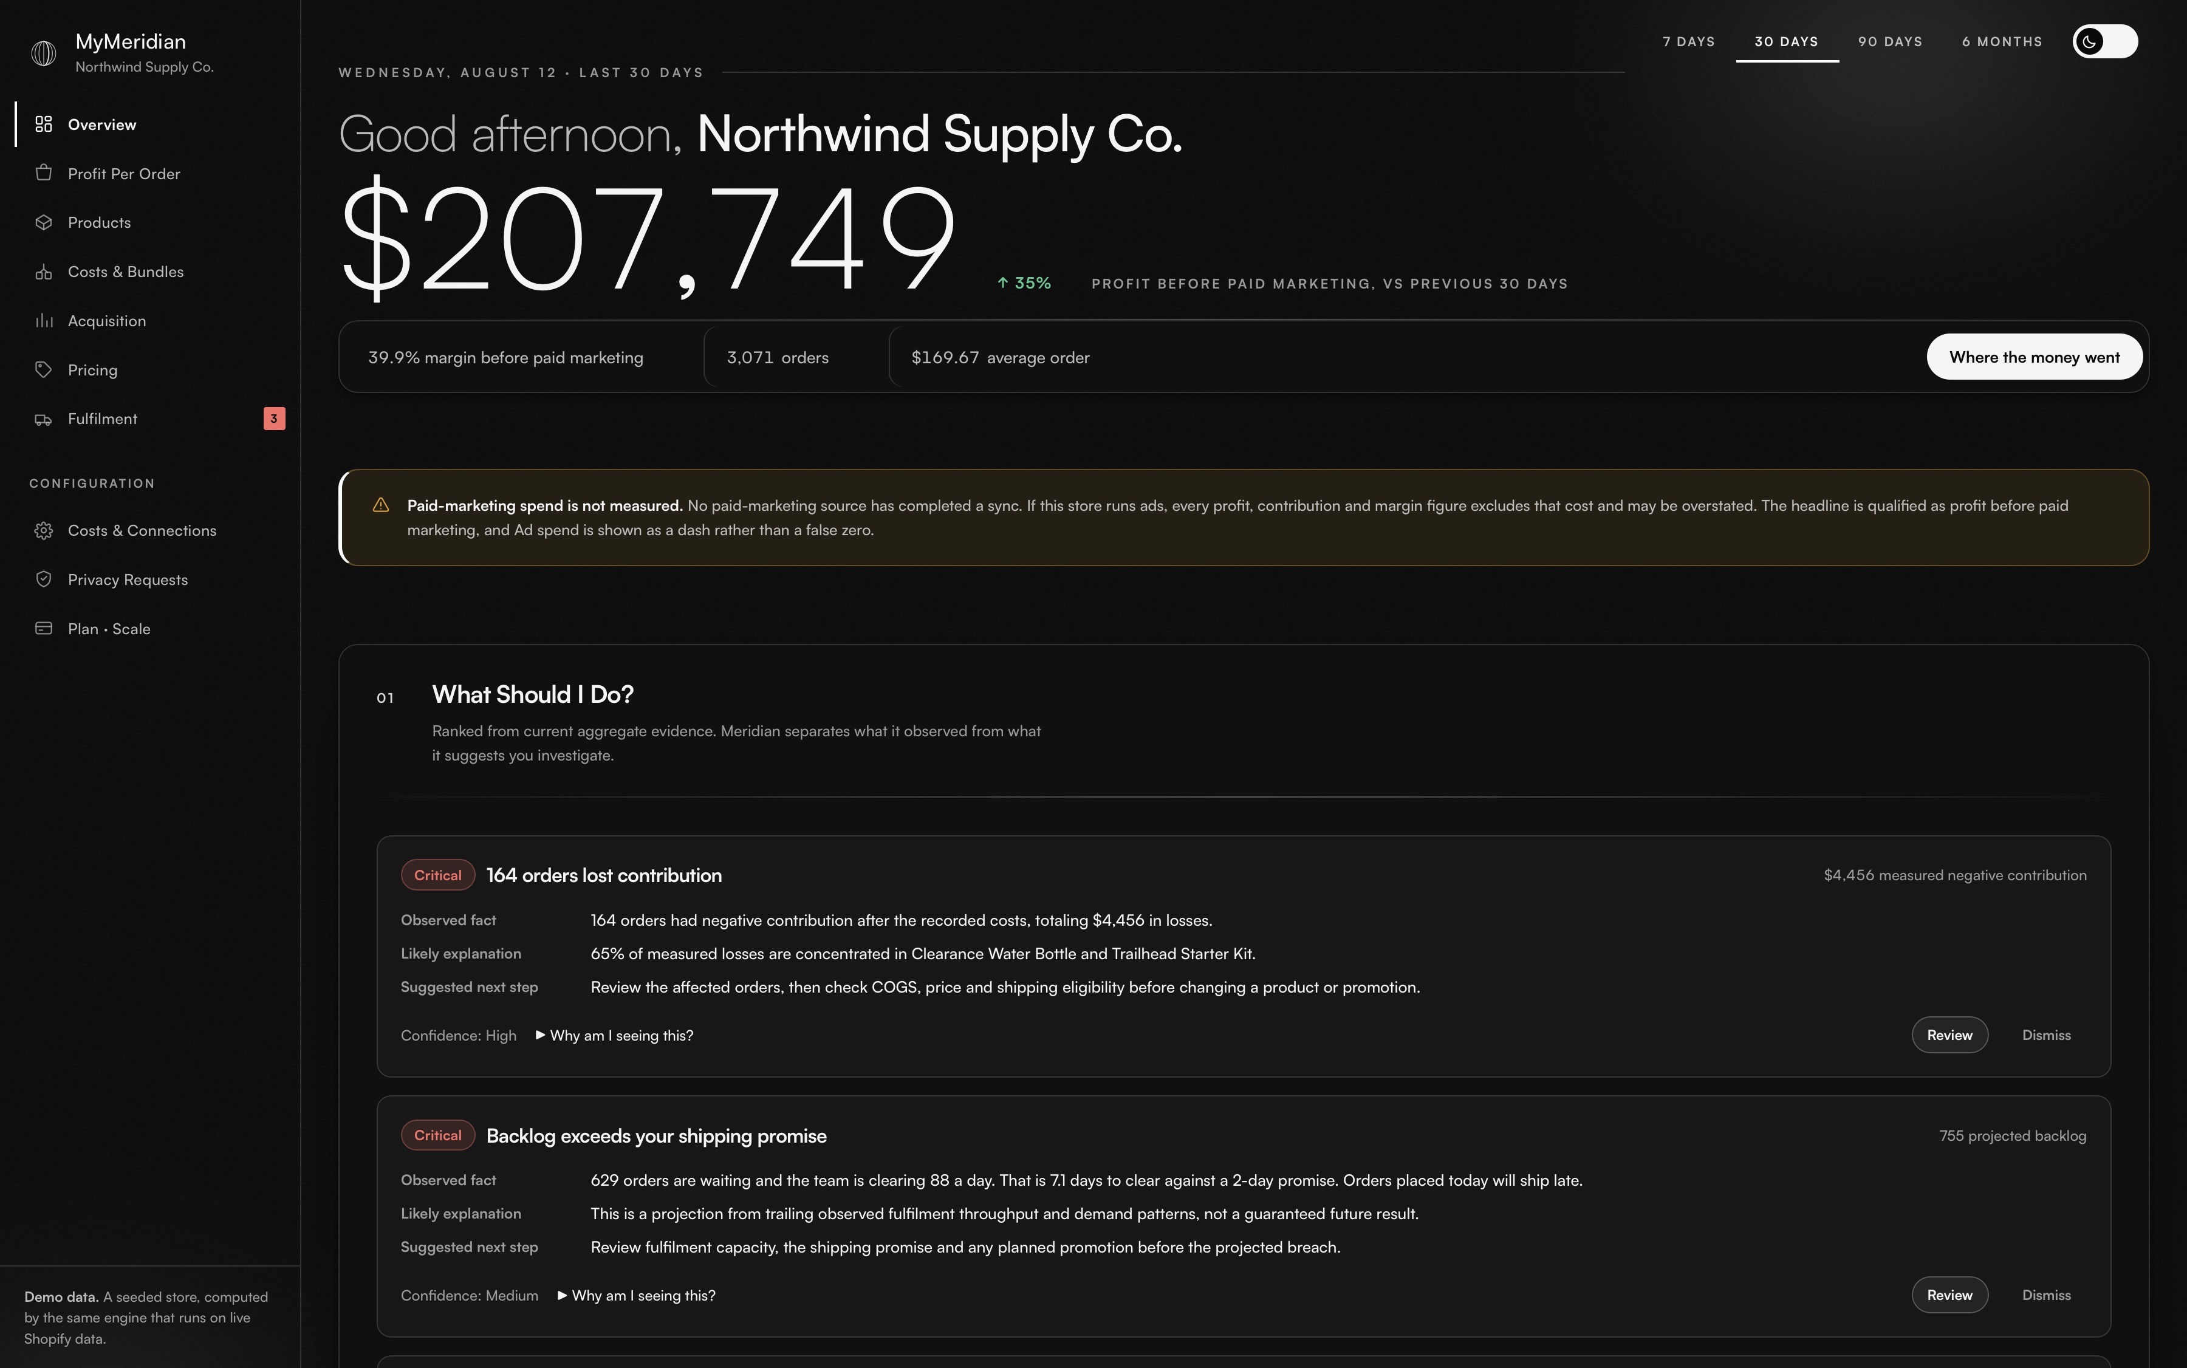Click the Costs & Bundles icon
The height and width of the screenshot is (1368, 2187).
point(43,272)
